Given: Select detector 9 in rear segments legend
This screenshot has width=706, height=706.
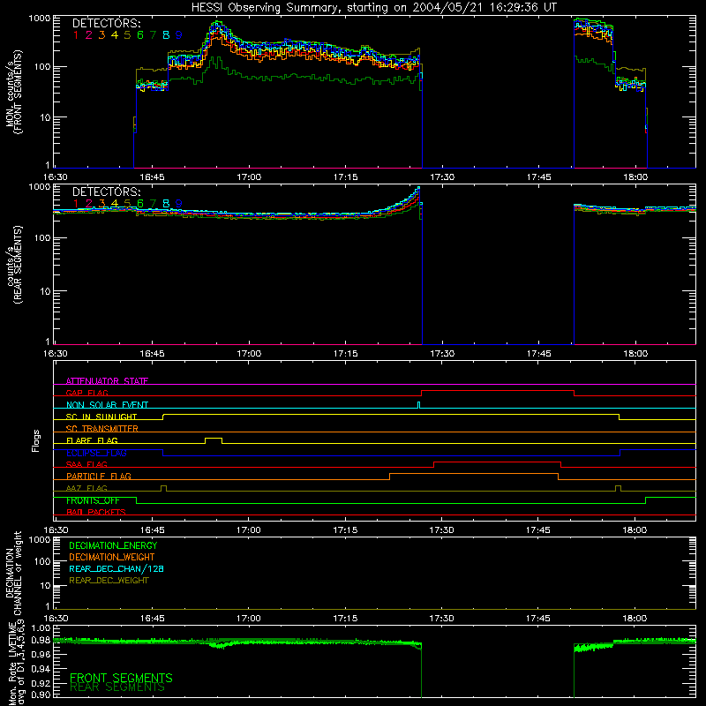Looking at the screenshot, I should [x=179, y=204].
